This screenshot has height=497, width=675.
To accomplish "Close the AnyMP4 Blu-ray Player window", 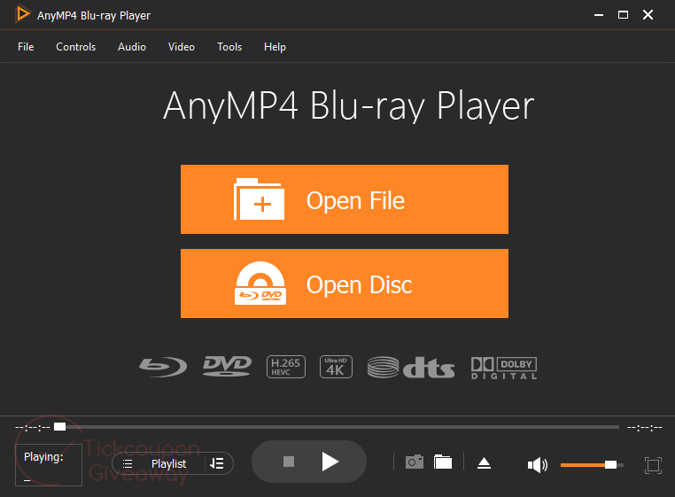I will point(648,15).
